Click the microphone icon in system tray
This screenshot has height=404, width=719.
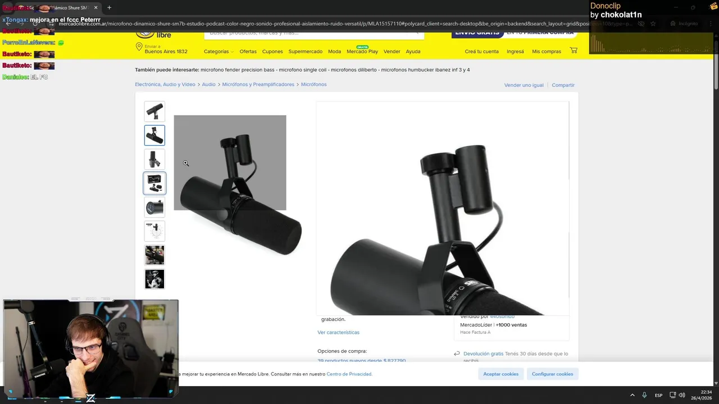[x=644, y=395]
